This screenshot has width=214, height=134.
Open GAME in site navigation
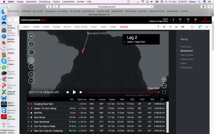pyautogui.click(x=113, y=27)
